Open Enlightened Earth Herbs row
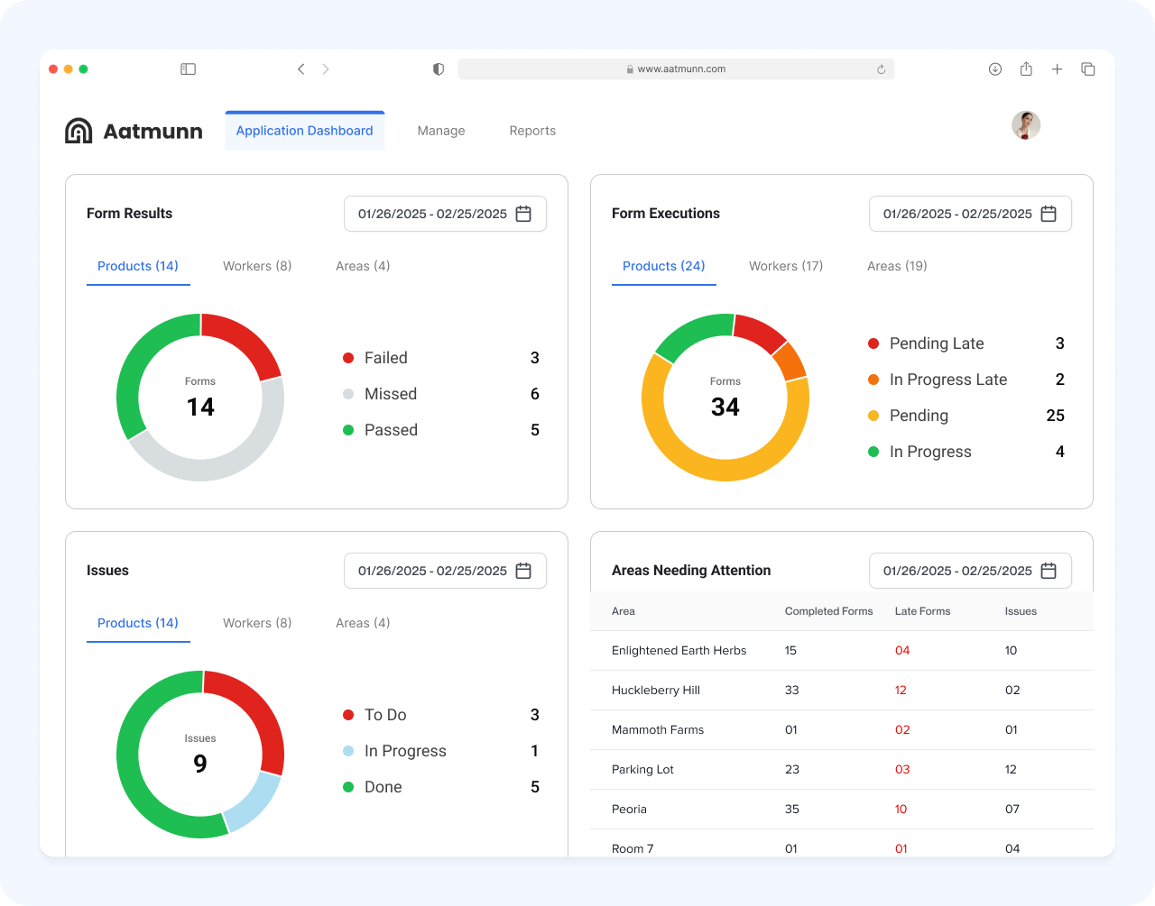This screenshot has width=1155, height=906. [x=842, y=651]
